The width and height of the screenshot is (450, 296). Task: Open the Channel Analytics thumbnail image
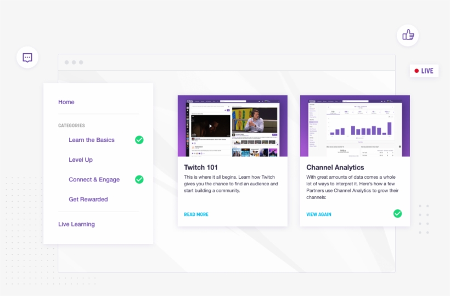355,126
